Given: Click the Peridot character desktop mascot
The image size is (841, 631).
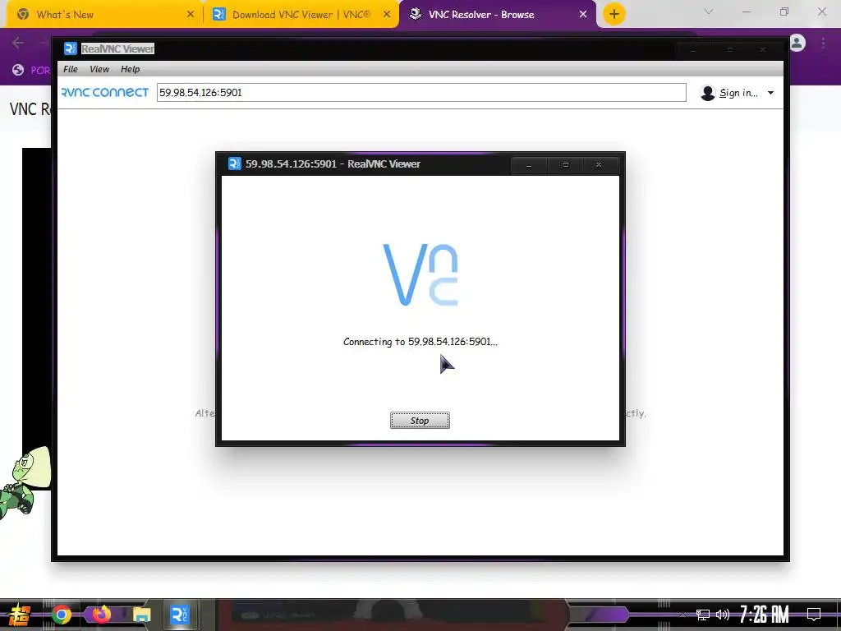Looking at the screenshot, I should click(24, 481).
